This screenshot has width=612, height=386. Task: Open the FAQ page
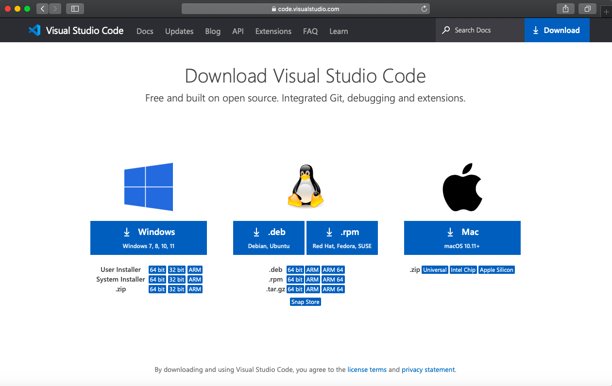click(x=310, y=31)
